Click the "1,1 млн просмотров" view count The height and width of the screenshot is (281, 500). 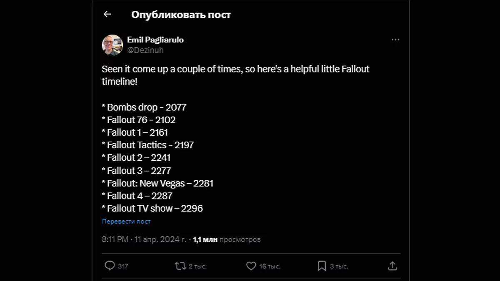point(227,240)
